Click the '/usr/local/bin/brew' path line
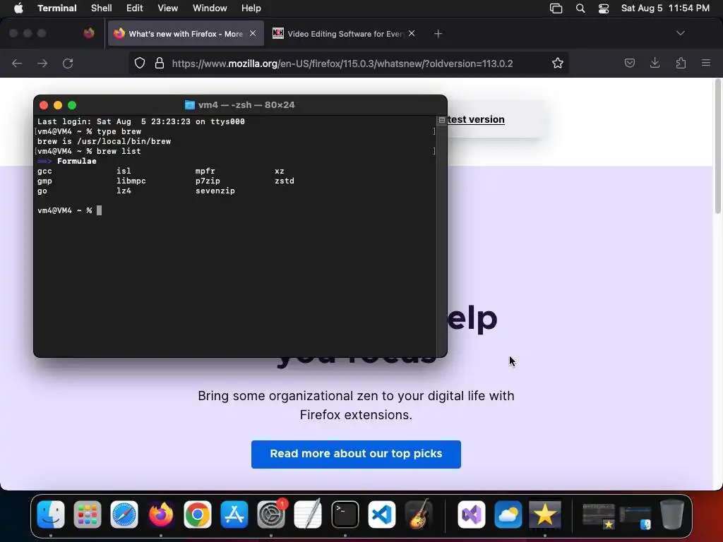This screenshot has height=542, width=723. pos(104,141)
